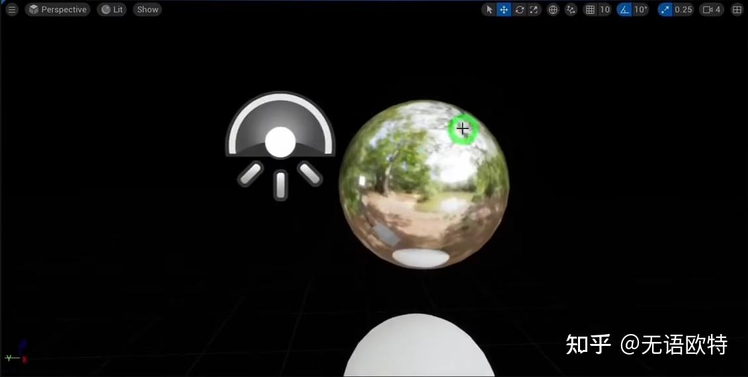Open the Lit view mode dropdown

click(112, 9)
